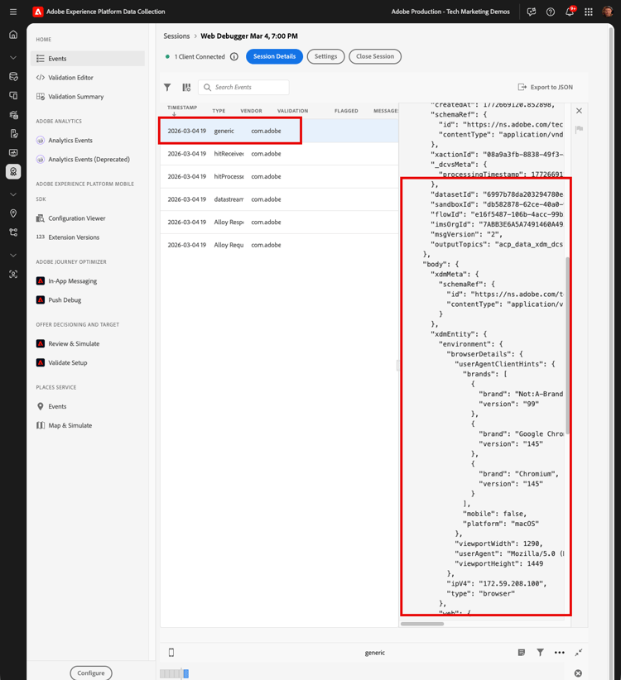
Task: Open Session Details
Action: 274,56
